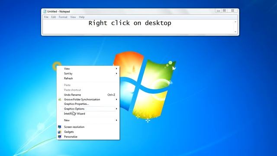The height and width of the screenshot is (156, 277).
Task: Open Notepad File menu
Action: pyautogui.click(x=46, y=17)
